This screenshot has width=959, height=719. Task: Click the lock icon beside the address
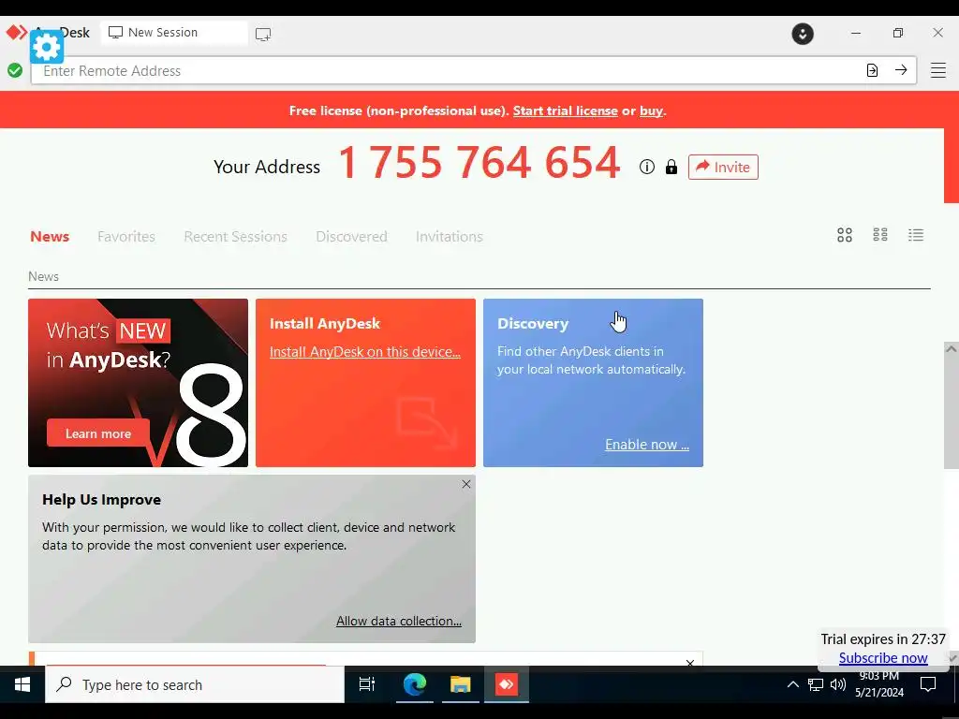click(x=671, y=167)
